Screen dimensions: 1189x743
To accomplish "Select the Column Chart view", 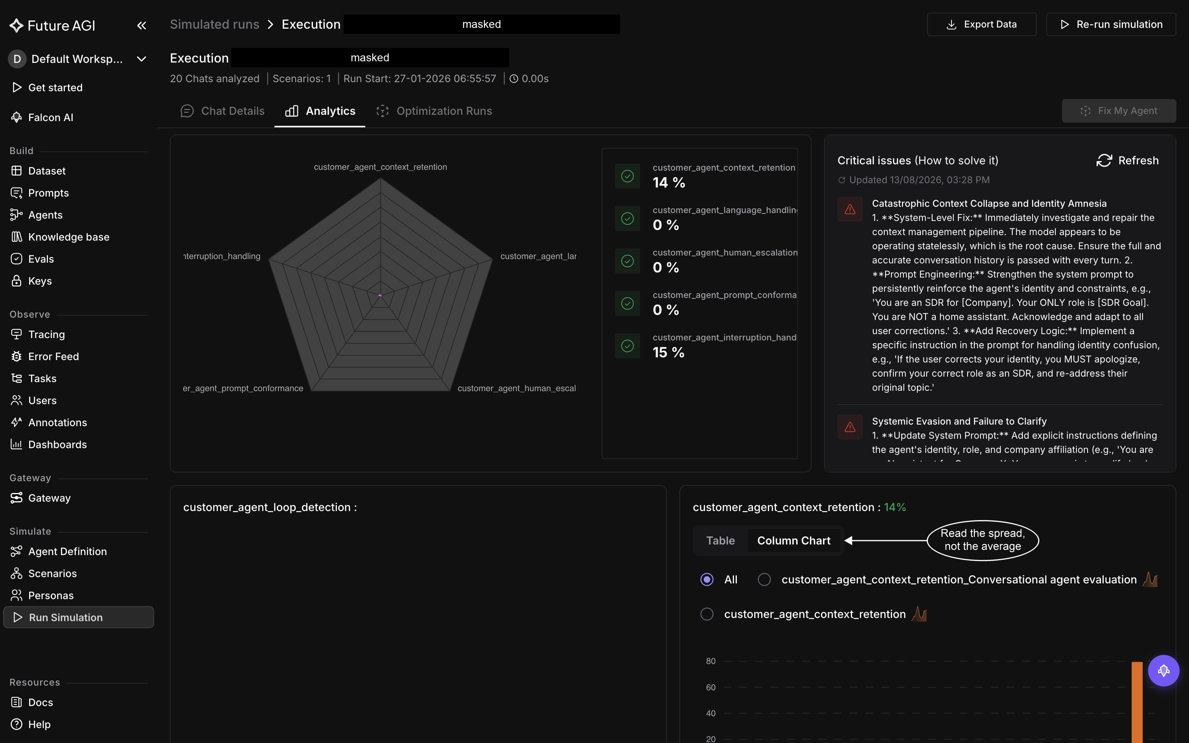I will [x=793, y=541].
